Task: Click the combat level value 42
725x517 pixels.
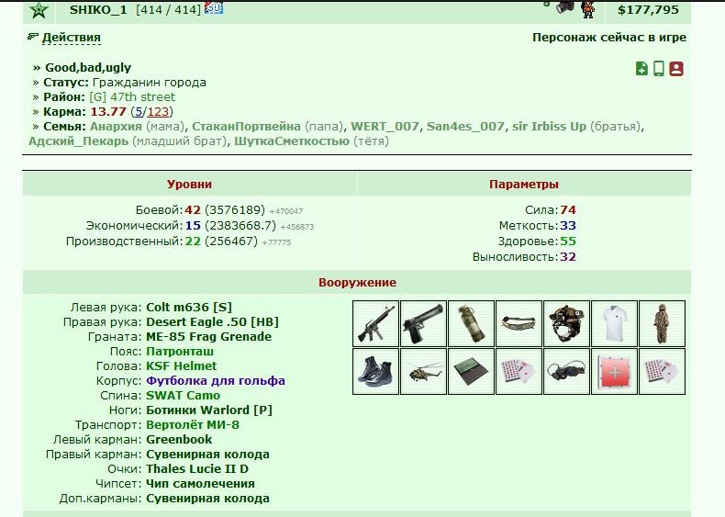Action: (x=193, y=210)
